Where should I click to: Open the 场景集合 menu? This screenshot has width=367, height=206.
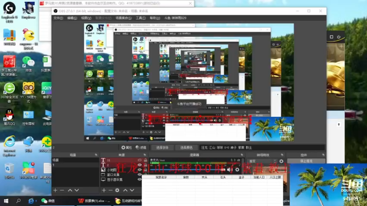[123, 18]
